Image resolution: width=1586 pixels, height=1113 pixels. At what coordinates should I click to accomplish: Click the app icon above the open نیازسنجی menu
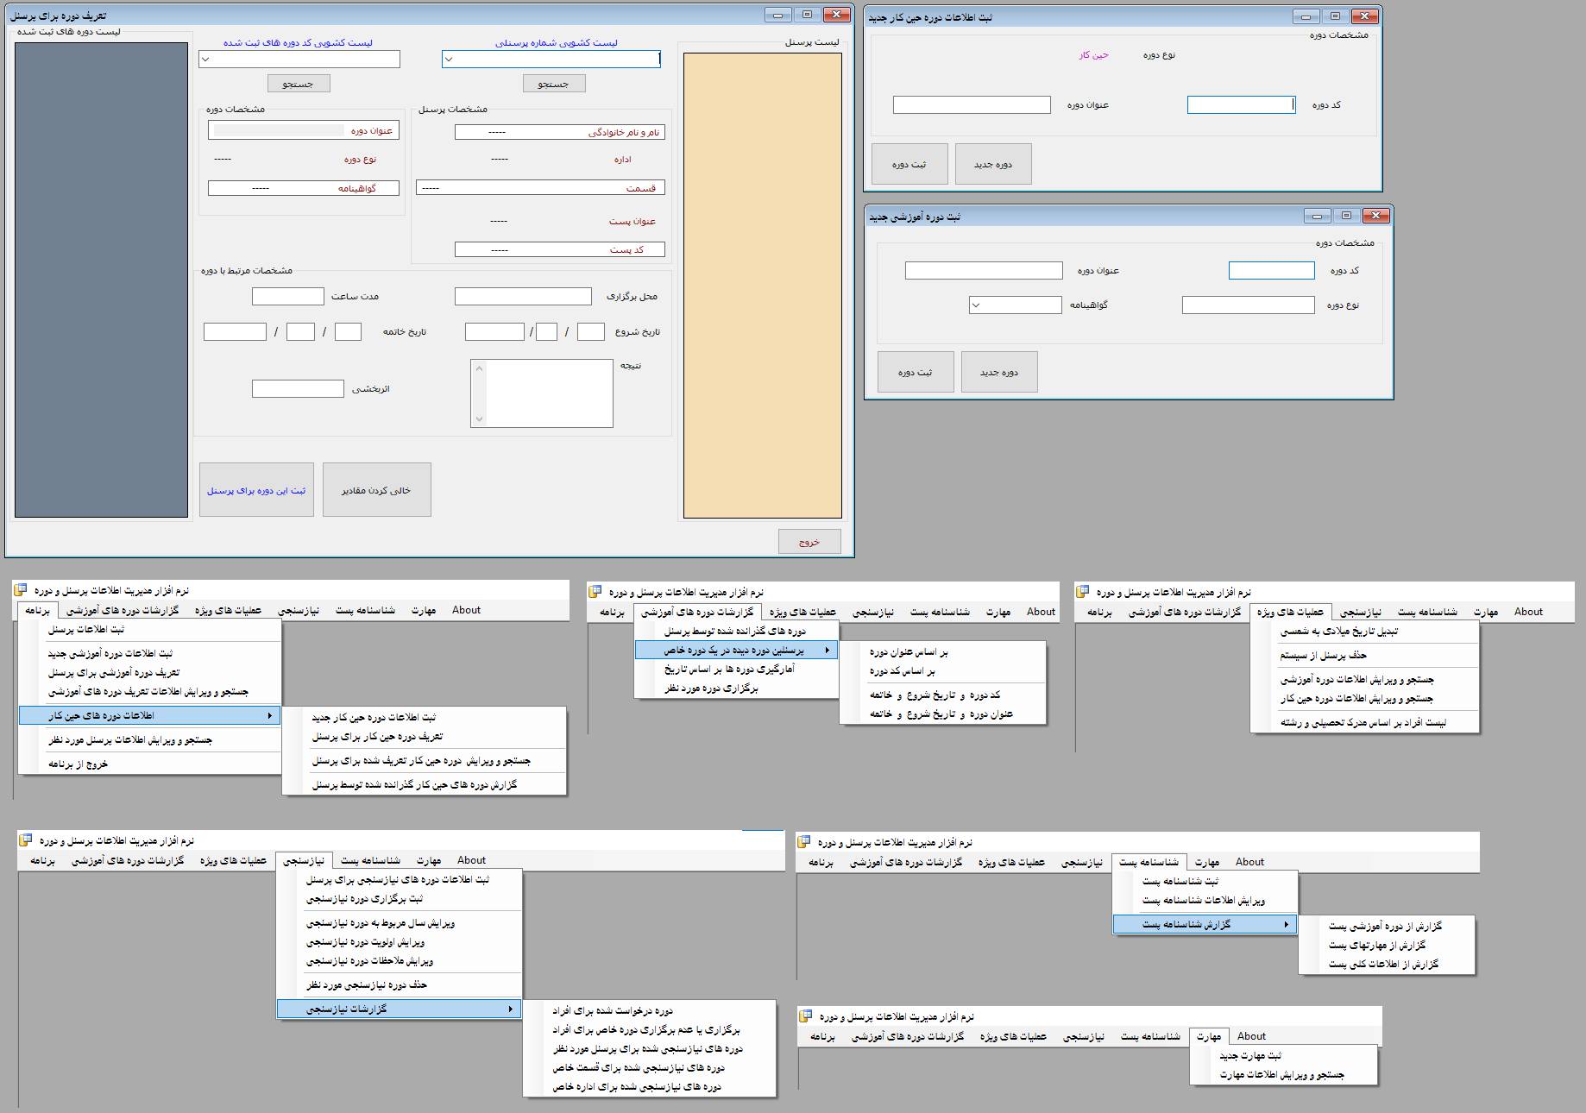(25, 839)
